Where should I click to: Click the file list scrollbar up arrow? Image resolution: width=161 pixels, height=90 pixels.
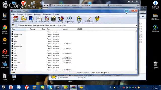click(136, 29)
